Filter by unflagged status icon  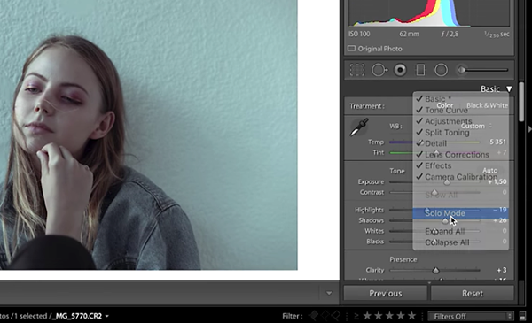pyautogui.click(x=325, y=316)
